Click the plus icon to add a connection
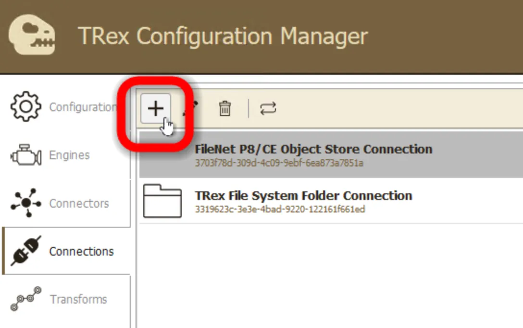 [x=156, y=108]
